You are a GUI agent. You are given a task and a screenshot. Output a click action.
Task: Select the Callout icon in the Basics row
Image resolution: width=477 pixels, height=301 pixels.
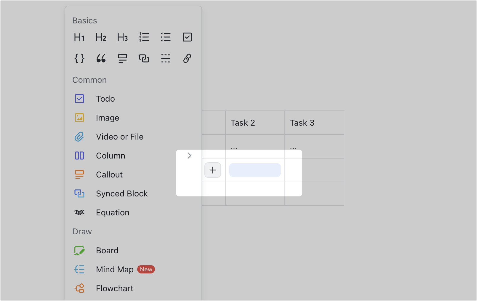point(122,58)
